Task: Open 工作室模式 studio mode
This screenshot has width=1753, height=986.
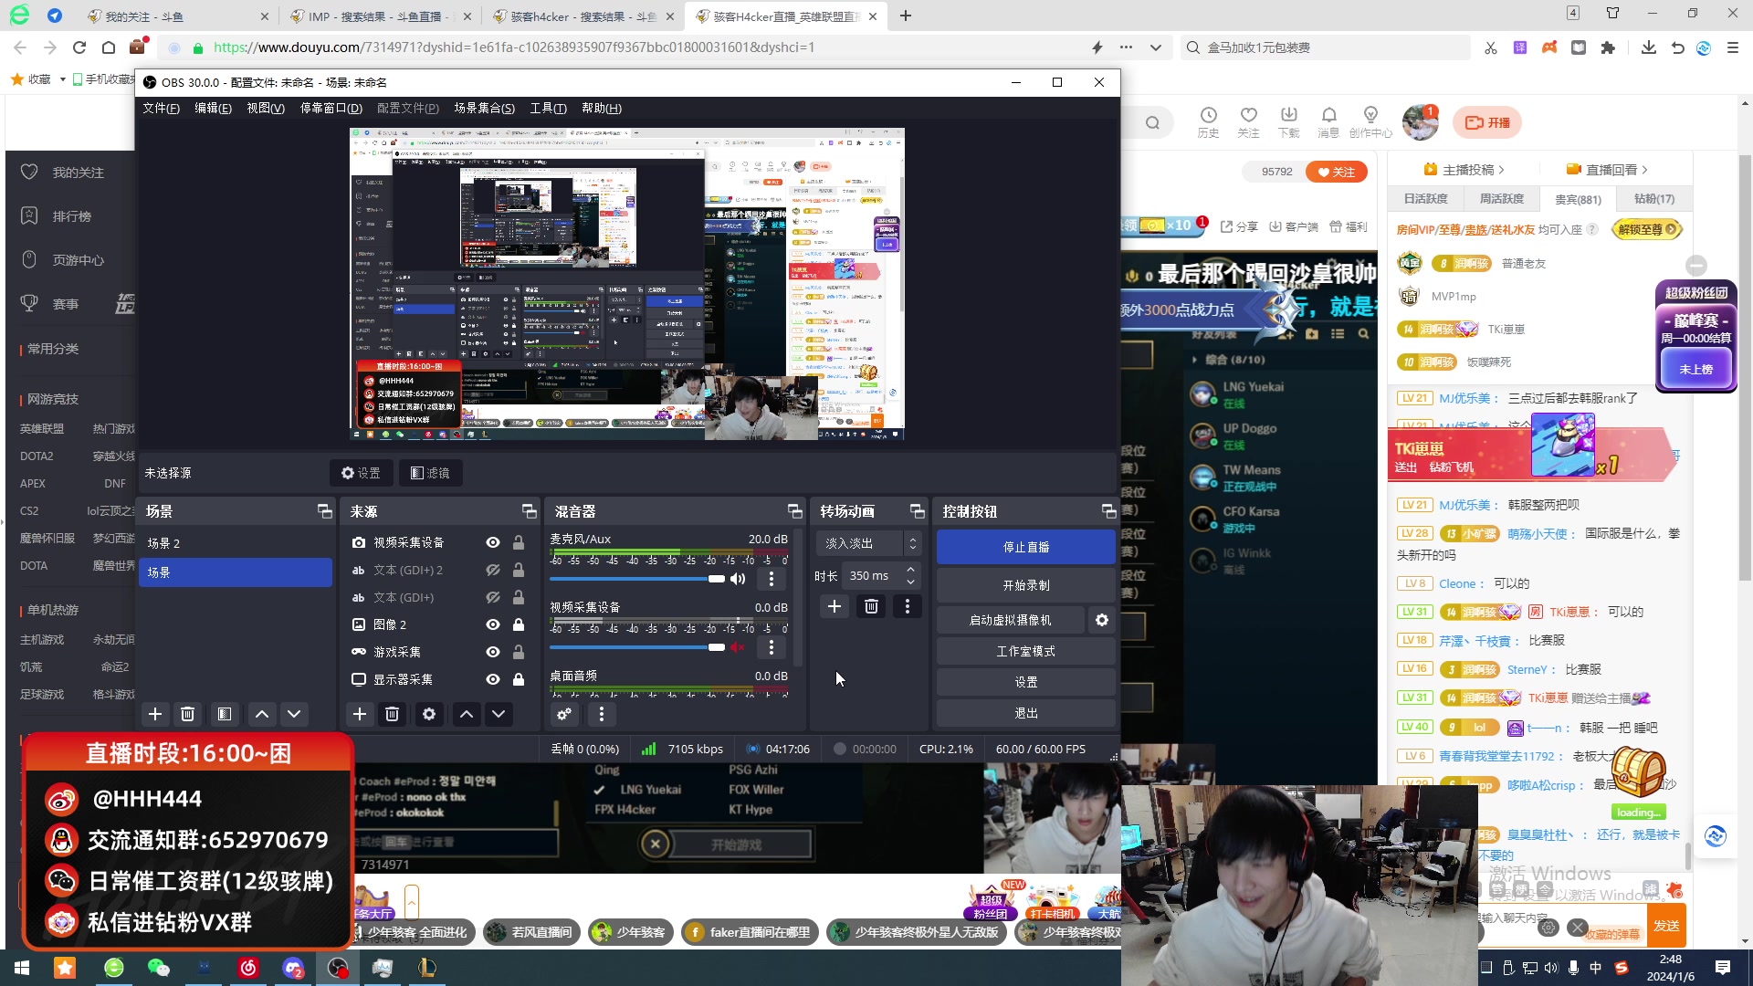Action: pyautogui.click(x=1026, y=651)
